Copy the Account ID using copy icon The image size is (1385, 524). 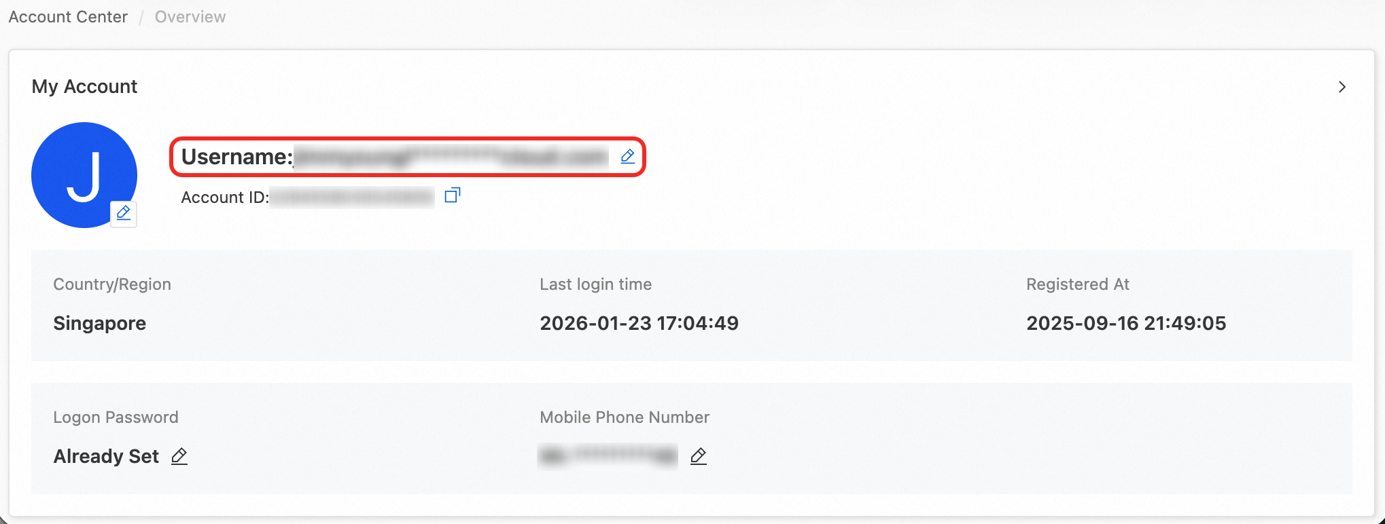pos(452,195)
